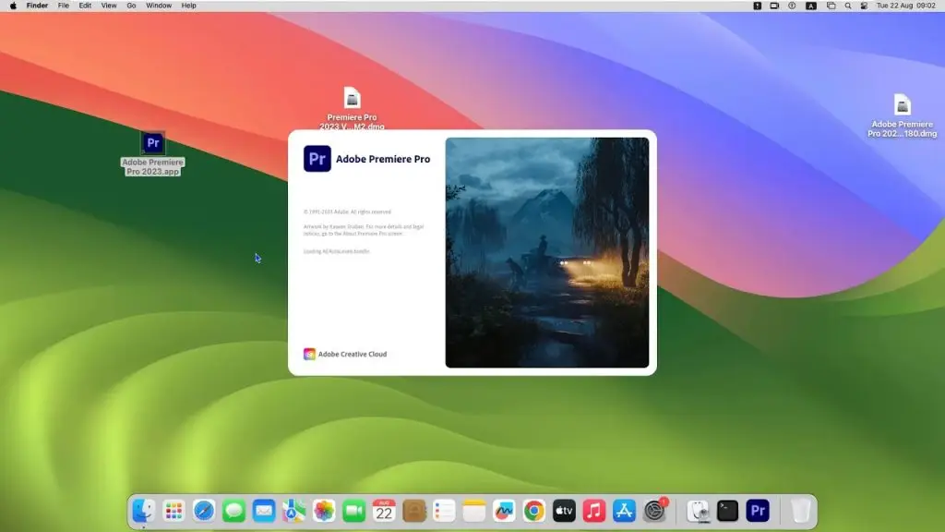Click the keyboard input source A icon
Screen dimensions: 945x532
[811, 6]
